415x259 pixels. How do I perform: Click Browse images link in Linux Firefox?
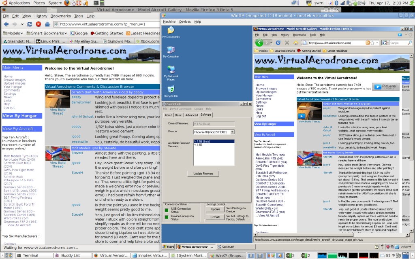tap(15, 80)
